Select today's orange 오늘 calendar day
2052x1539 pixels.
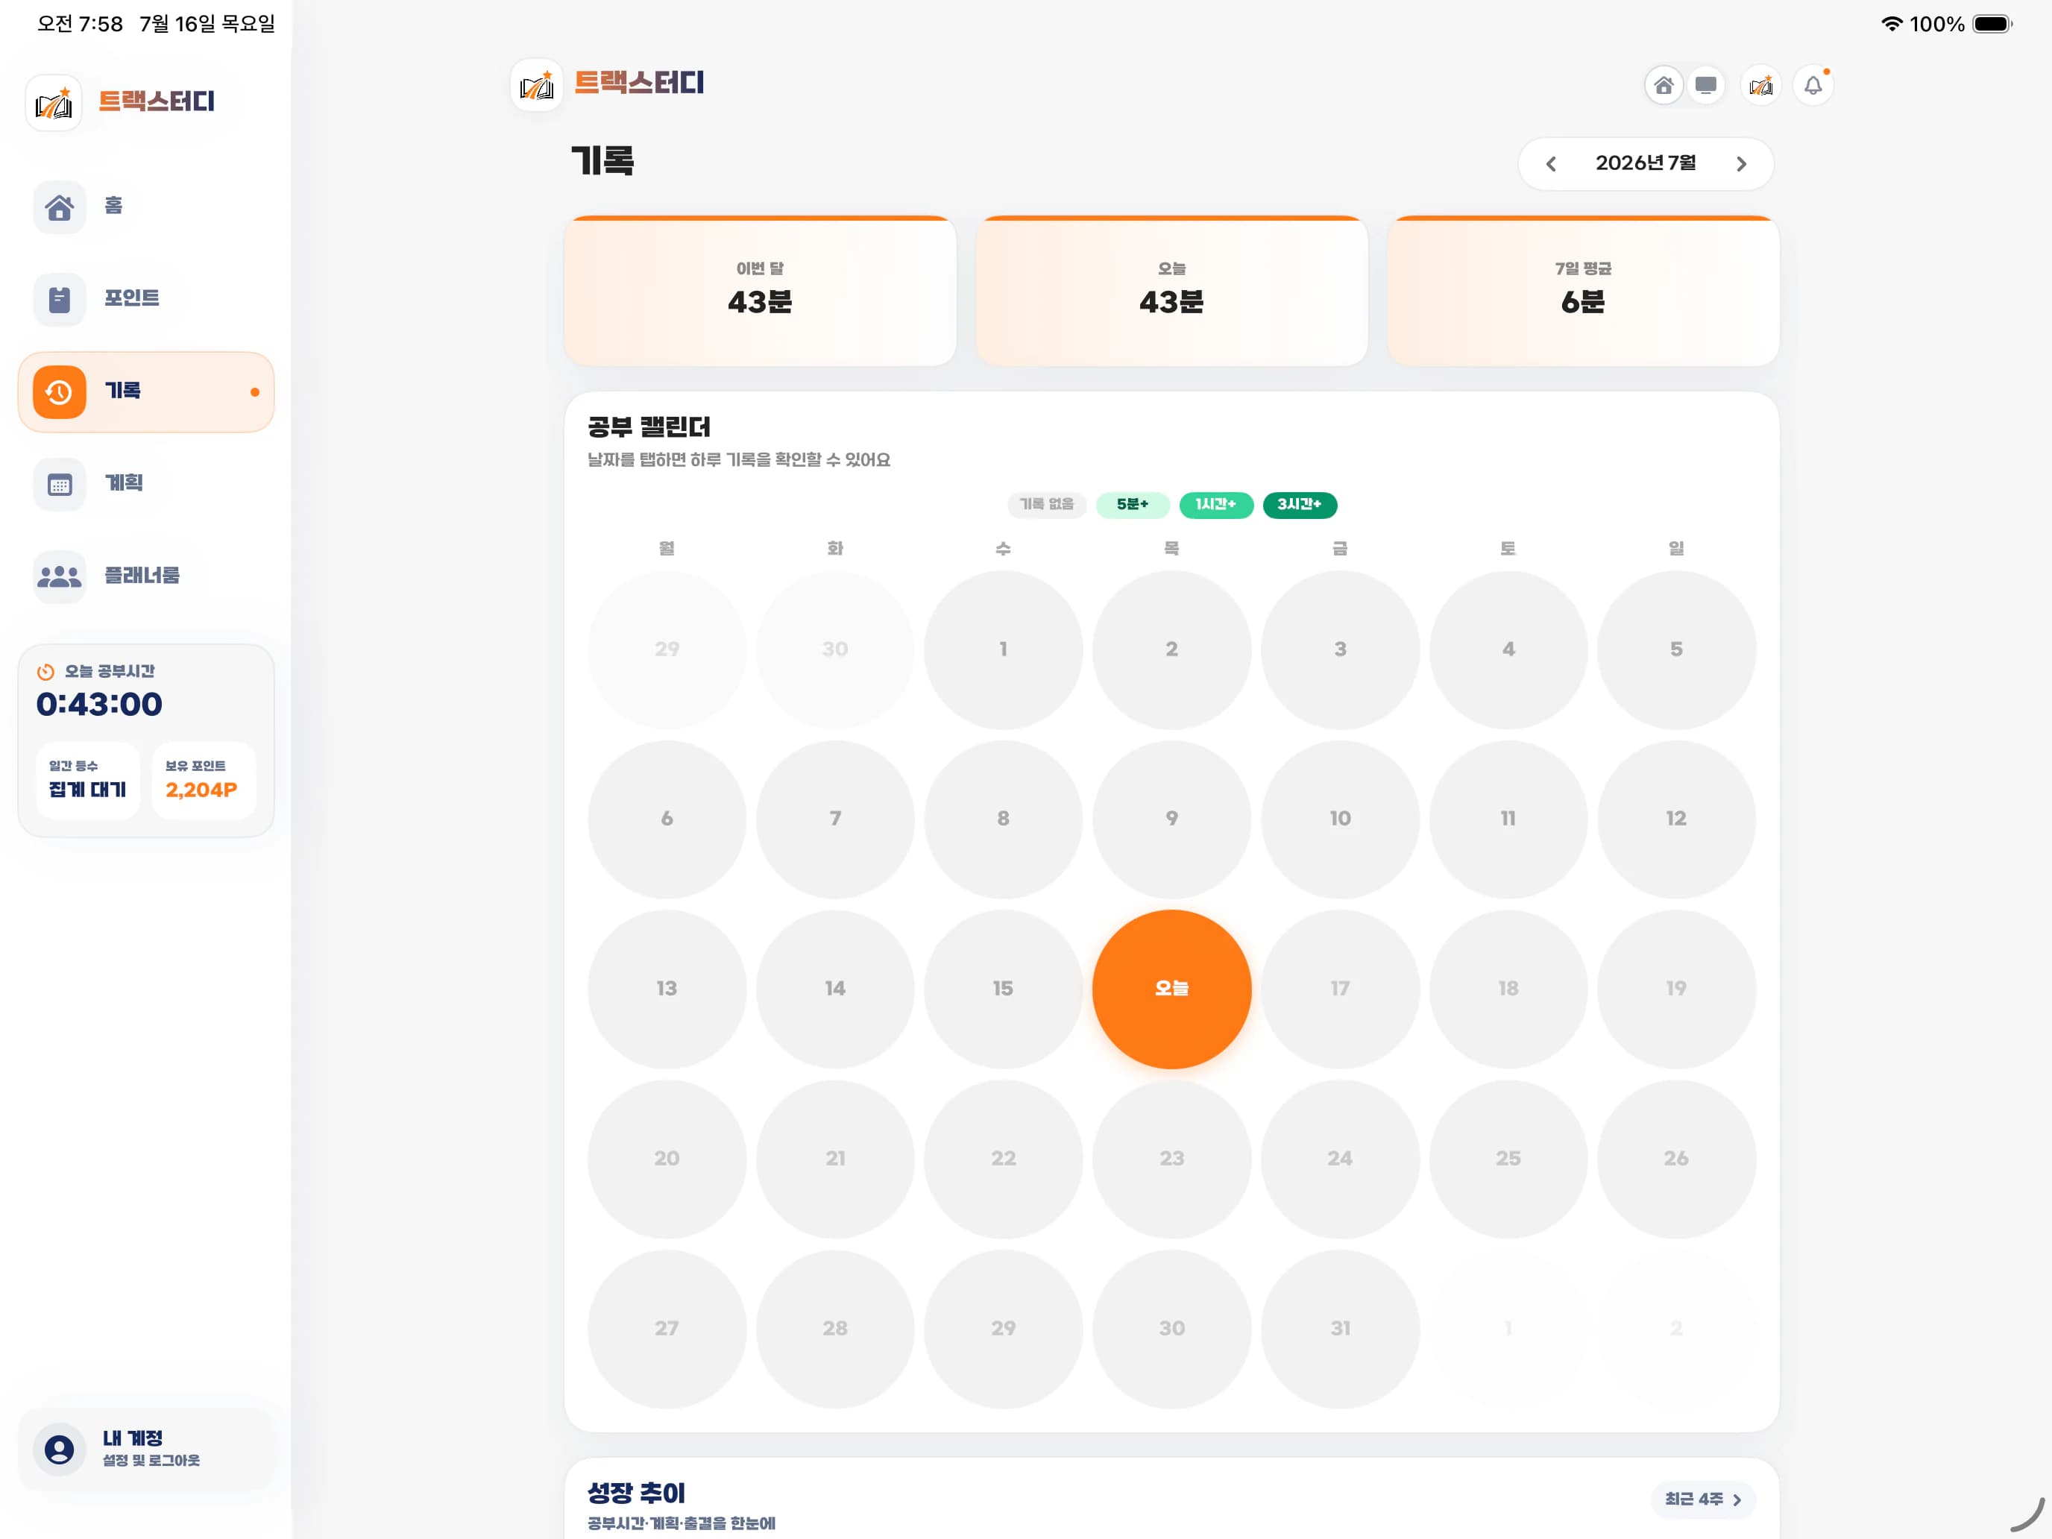1171,989
